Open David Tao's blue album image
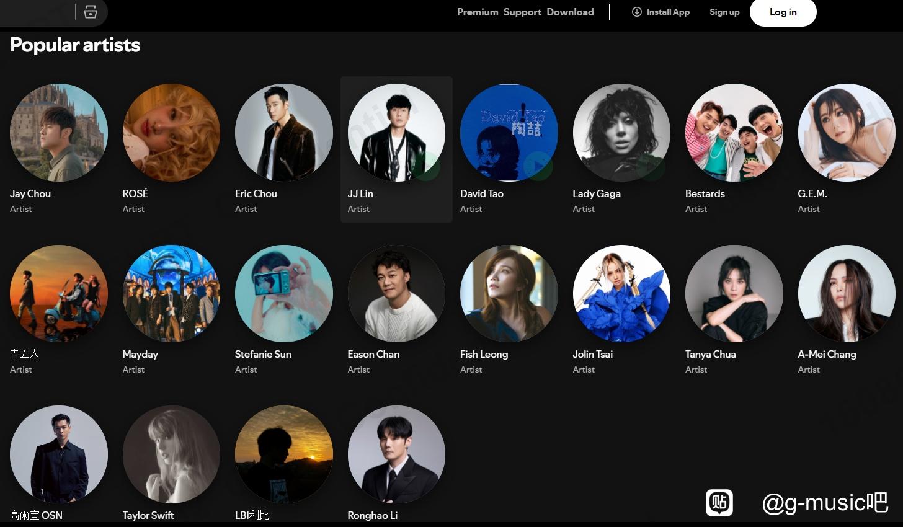The height and width of the screenshot is (527, 903). click(509, 133)
